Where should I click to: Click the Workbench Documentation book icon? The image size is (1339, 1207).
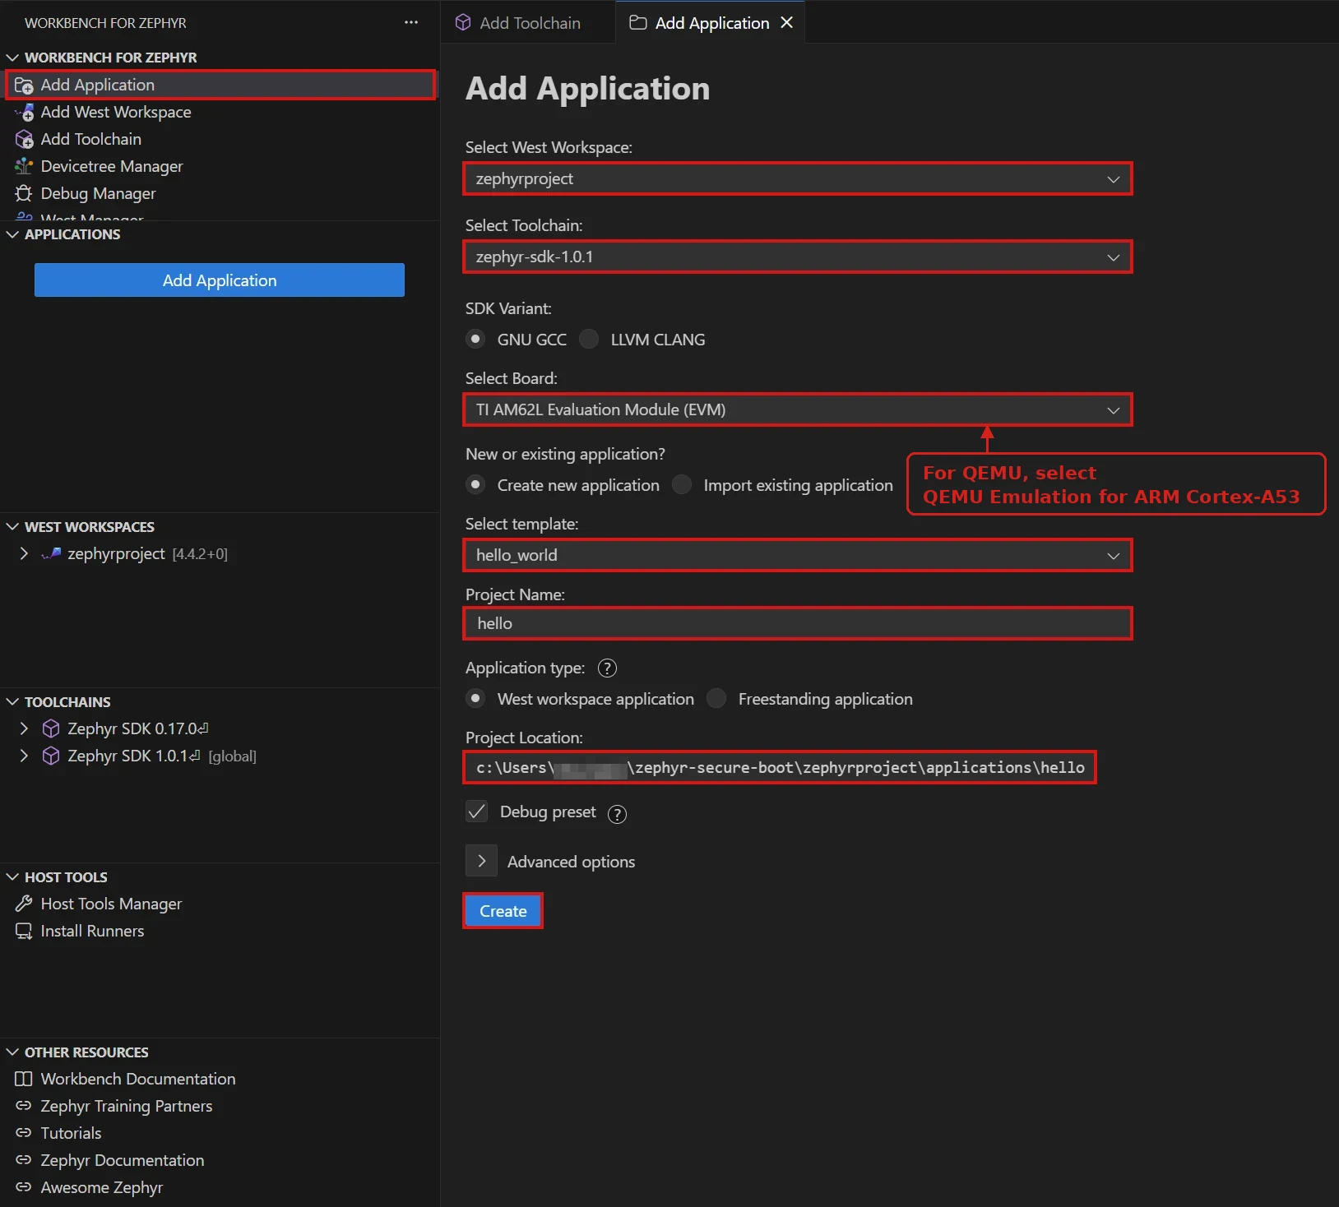pyautogui.click(x=24, y=1080)
